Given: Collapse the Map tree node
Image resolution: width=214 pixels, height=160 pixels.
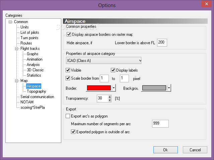Looking at the screenshot, I should coord(16,81).
